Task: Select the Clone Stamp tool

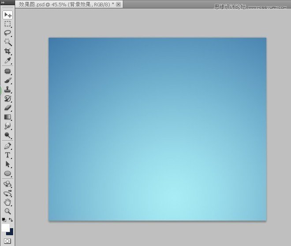Action: click(x=7, y=89)
